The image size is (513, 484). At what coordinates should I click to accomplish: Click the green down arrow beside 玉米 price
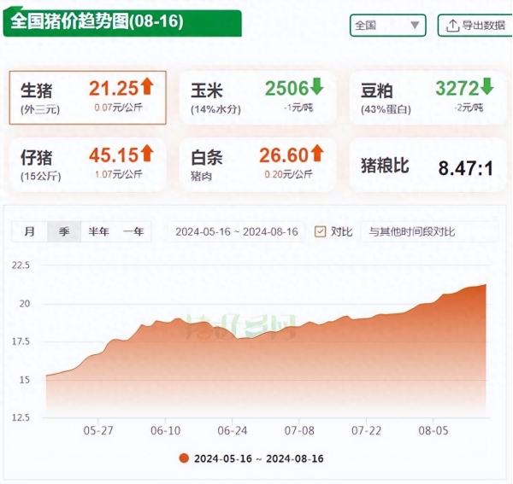tap(317, 86)
